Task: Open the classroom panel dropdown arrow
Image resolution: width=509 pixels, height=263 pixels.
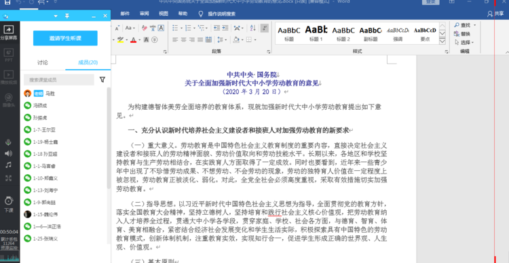Action: 56,16
